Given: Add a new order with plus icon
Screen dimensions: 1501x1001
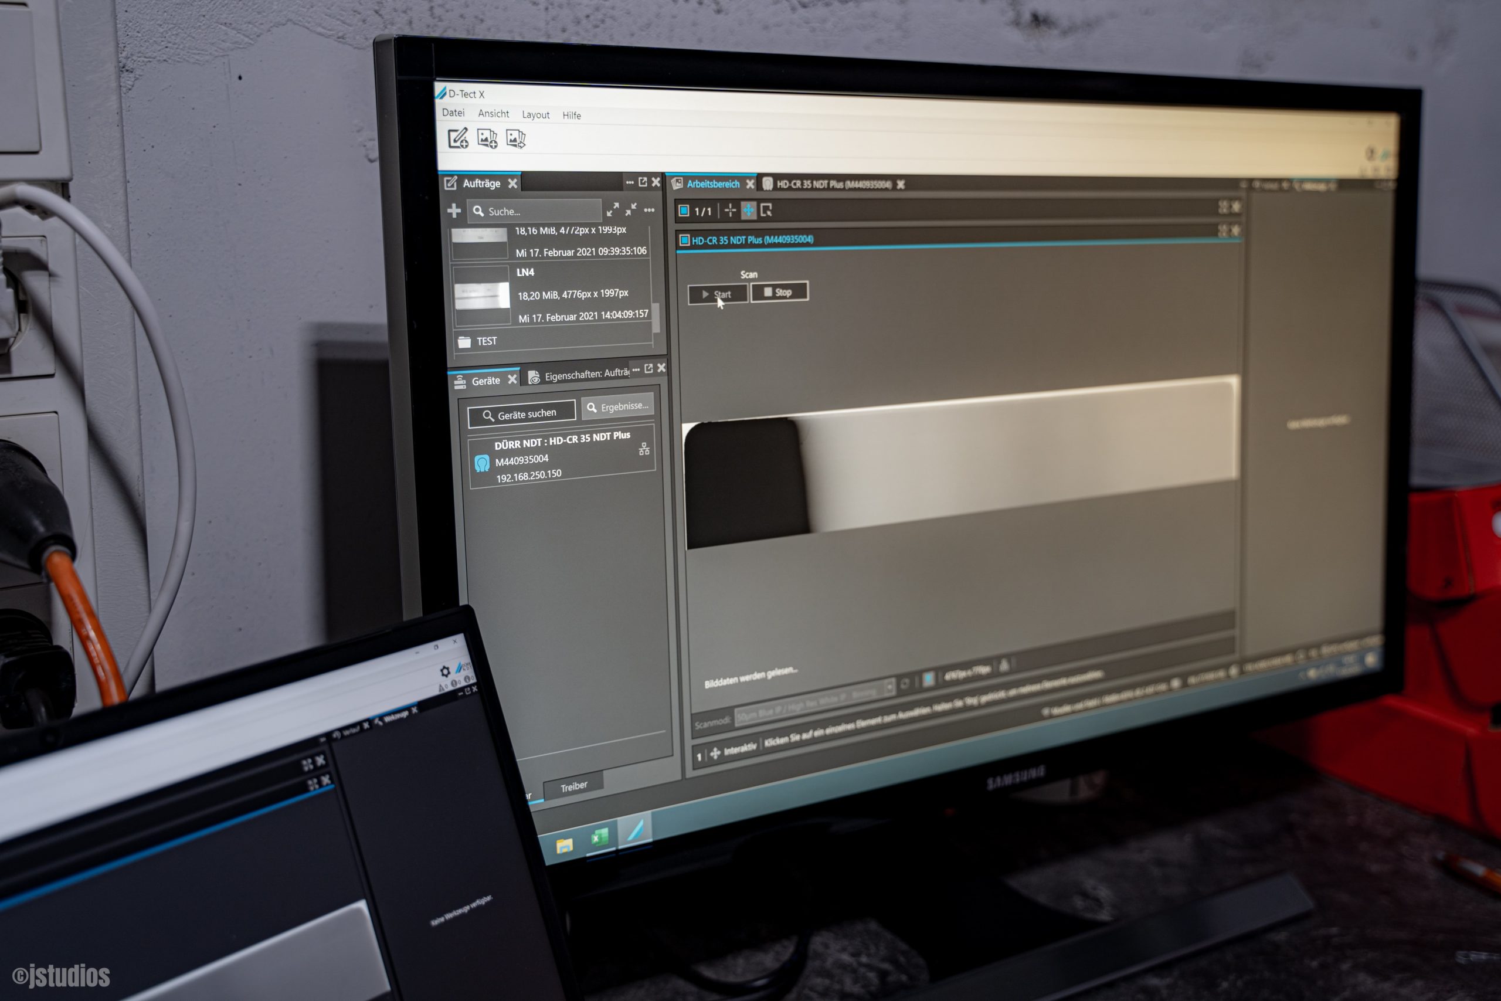Looking at the screenshot, I should pyautogui.click(x=454, y=211).
